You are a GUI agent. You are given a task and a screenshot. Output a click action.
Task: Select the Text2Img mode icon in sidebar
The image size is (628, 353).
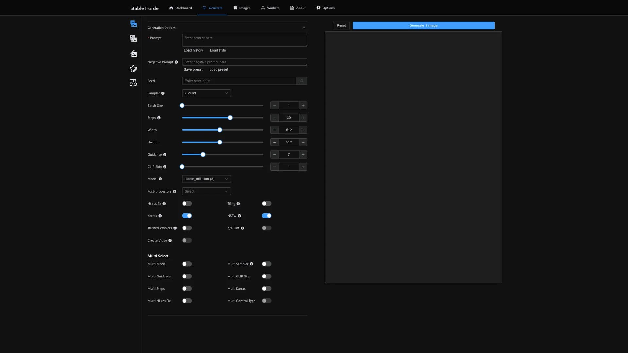coord(133,24)
